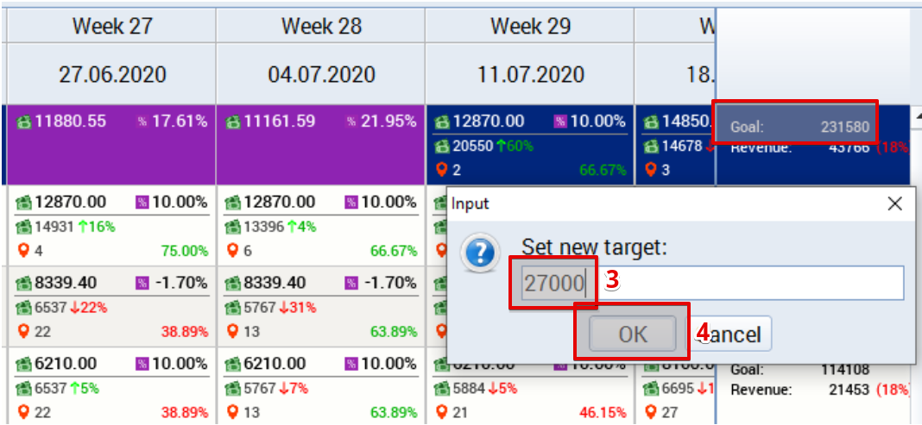Click the Goal value 231580
The image size is (922, 425).
(x=845, y=127)
